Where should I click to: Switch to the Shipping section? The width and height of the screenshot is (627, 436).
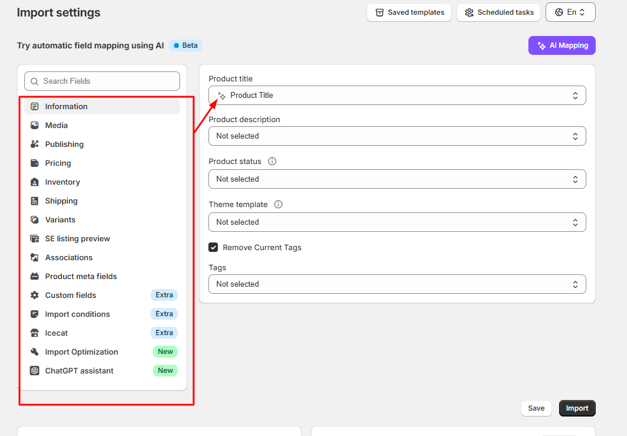point(102,201)
